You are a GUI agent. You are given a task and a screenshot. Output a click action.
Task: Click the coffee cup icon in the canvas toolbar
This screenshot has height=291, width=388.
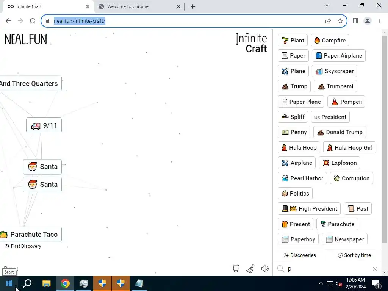(236, 268)
